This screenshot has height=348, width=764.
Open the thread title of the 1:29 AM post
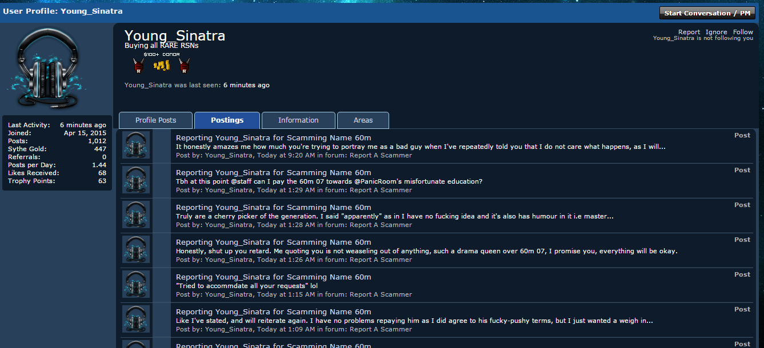(274, 173)
